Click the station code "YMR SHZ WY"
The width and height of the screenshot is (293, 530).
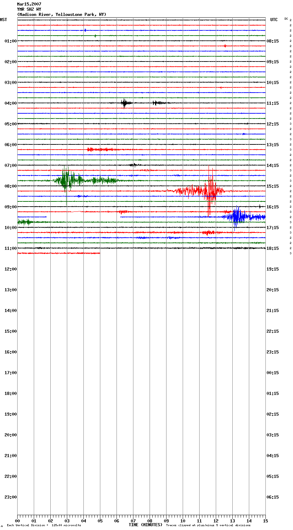coord(29,9)
